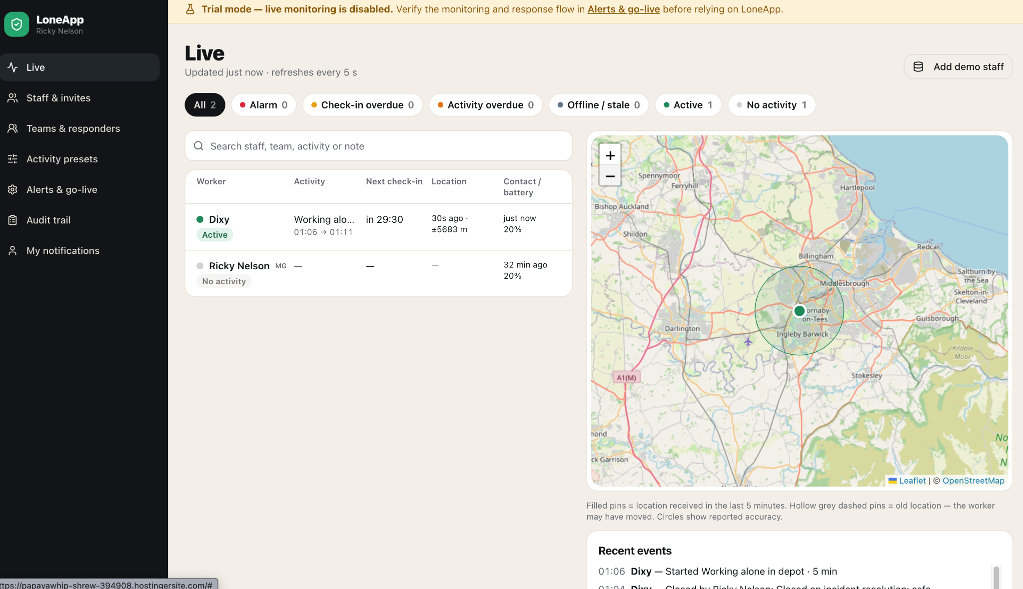The height and width of the screenshot is (589, 1023).
Task: Focus the search staff input field
Action: [379, 146]
